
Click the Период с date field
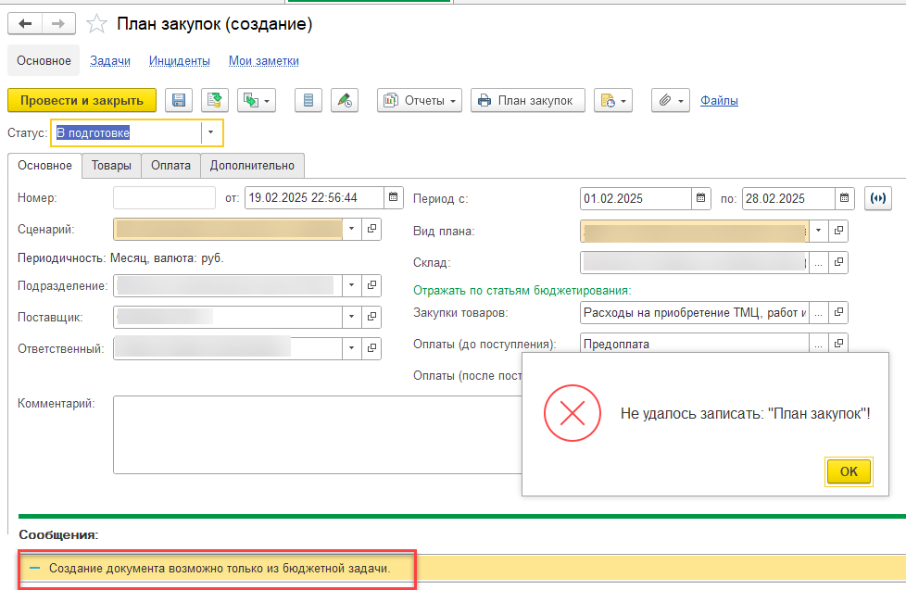coord(635,198)
